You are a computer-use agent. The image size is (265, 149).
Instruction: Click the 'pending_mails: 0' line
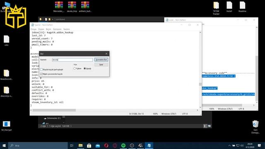43,41
